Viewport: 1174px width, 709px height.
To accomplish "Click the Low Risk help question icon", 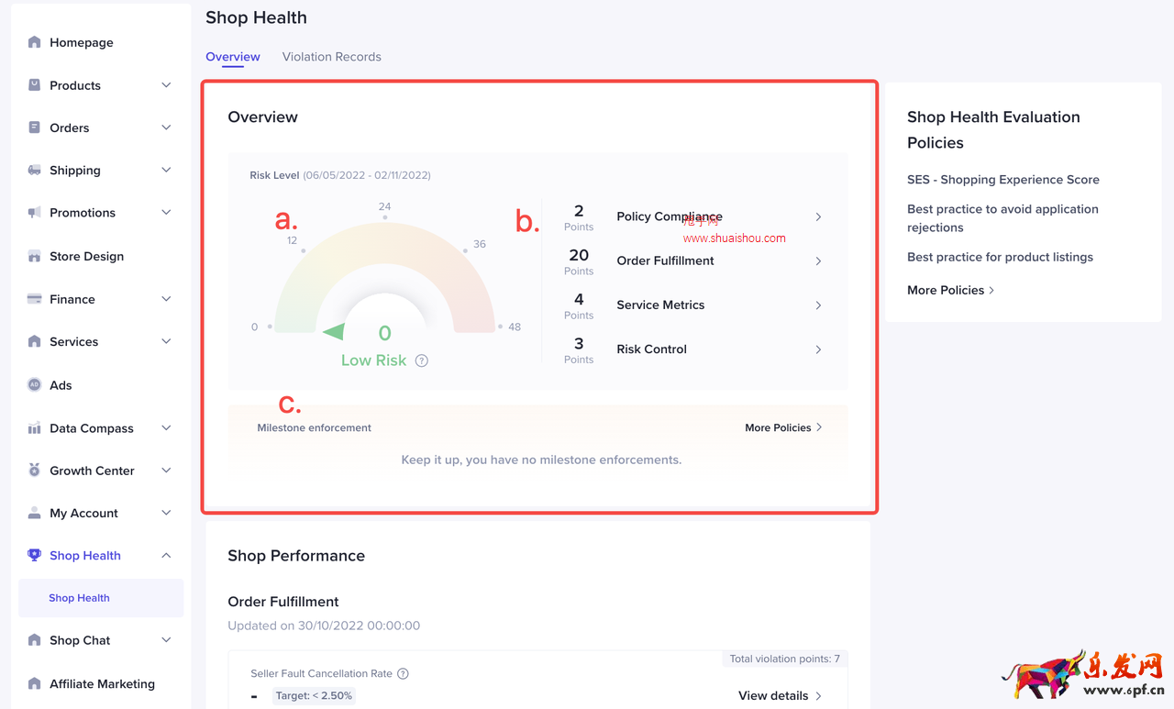I will [422, 360].
